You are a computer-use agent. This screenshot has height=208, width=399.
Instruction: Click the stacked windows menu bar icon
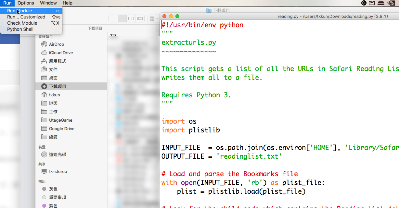(x=381, y=3)
